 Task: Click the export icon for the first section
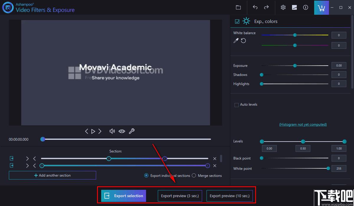tap(12, 159)
